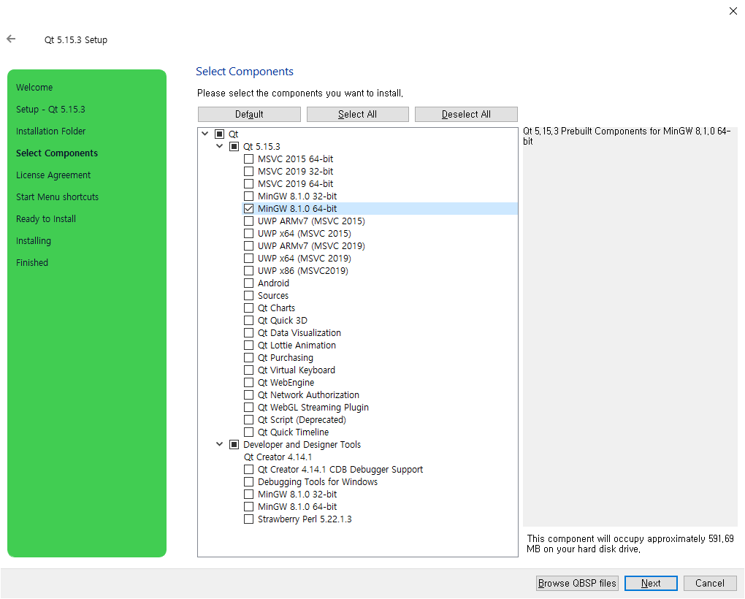745x599 pixels.
Task: Select the Qt Creator 4.14.1 tree row
Action: pyautogui.click(x=278, y=457)
